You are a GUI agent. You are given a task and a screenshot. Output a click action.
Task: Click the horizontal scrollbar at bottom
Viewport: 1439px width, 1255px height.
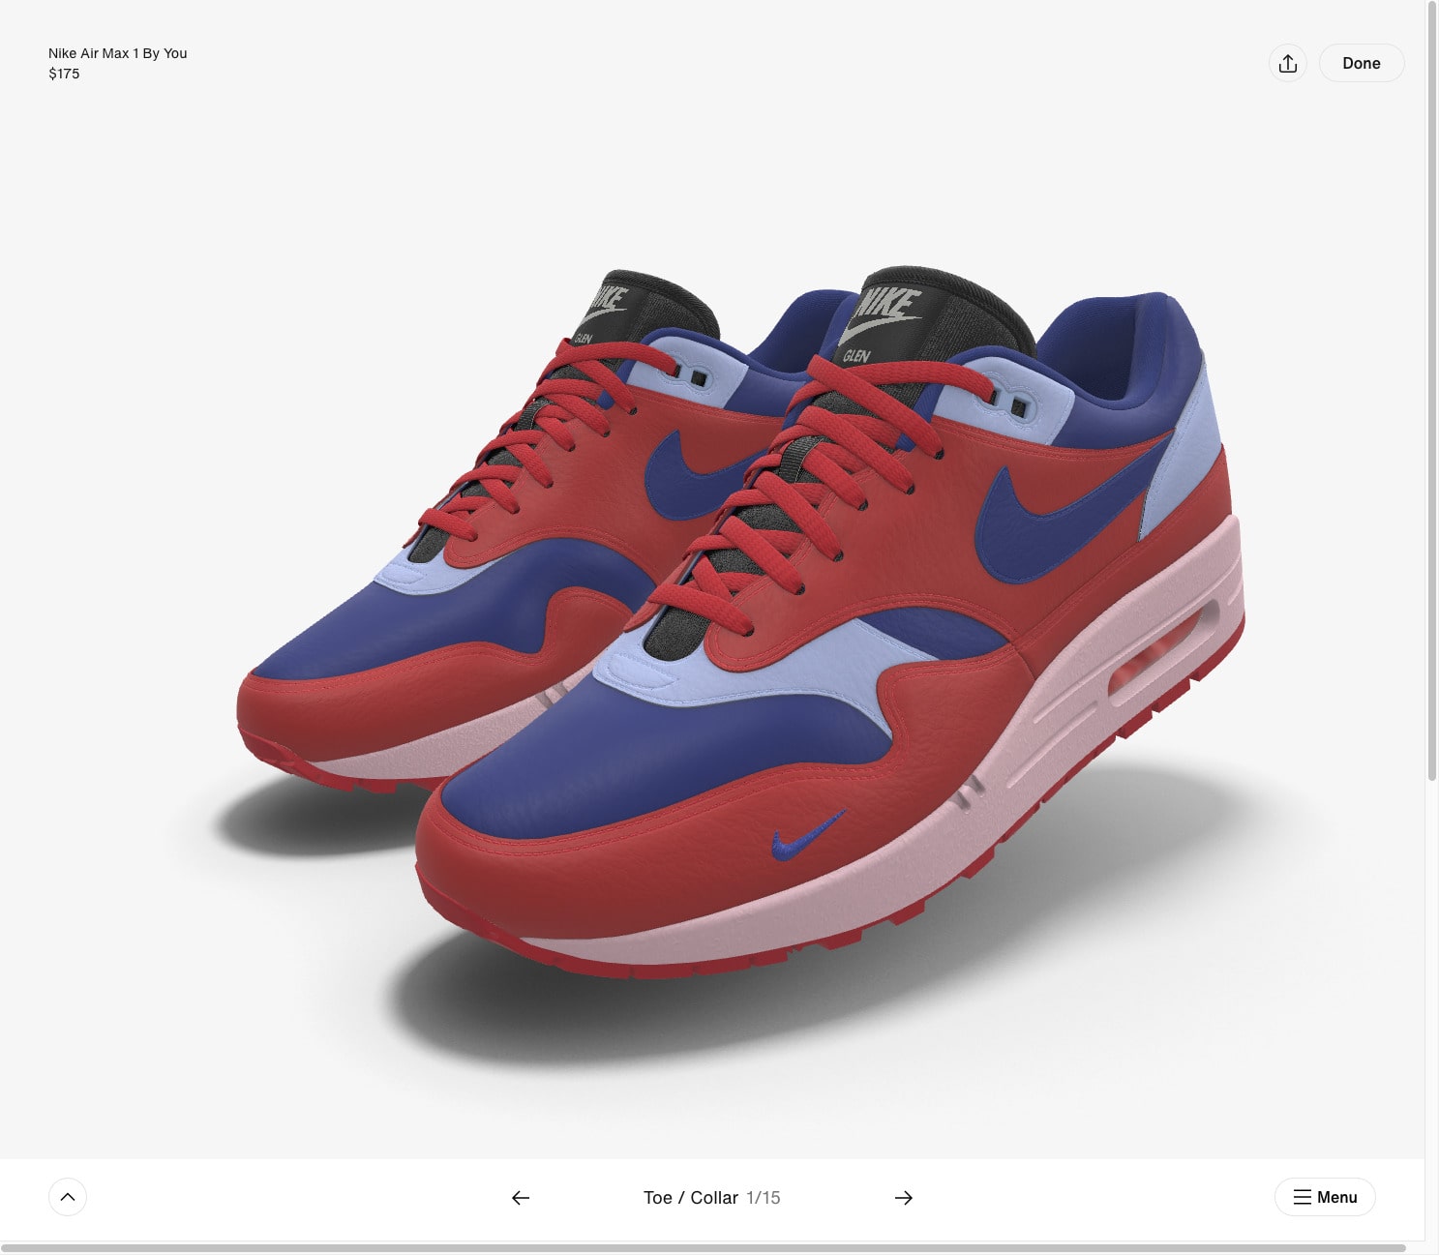(704, 1248)
